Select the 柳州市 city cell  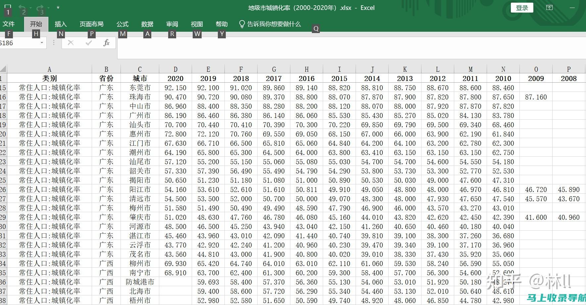coord(140,263)
